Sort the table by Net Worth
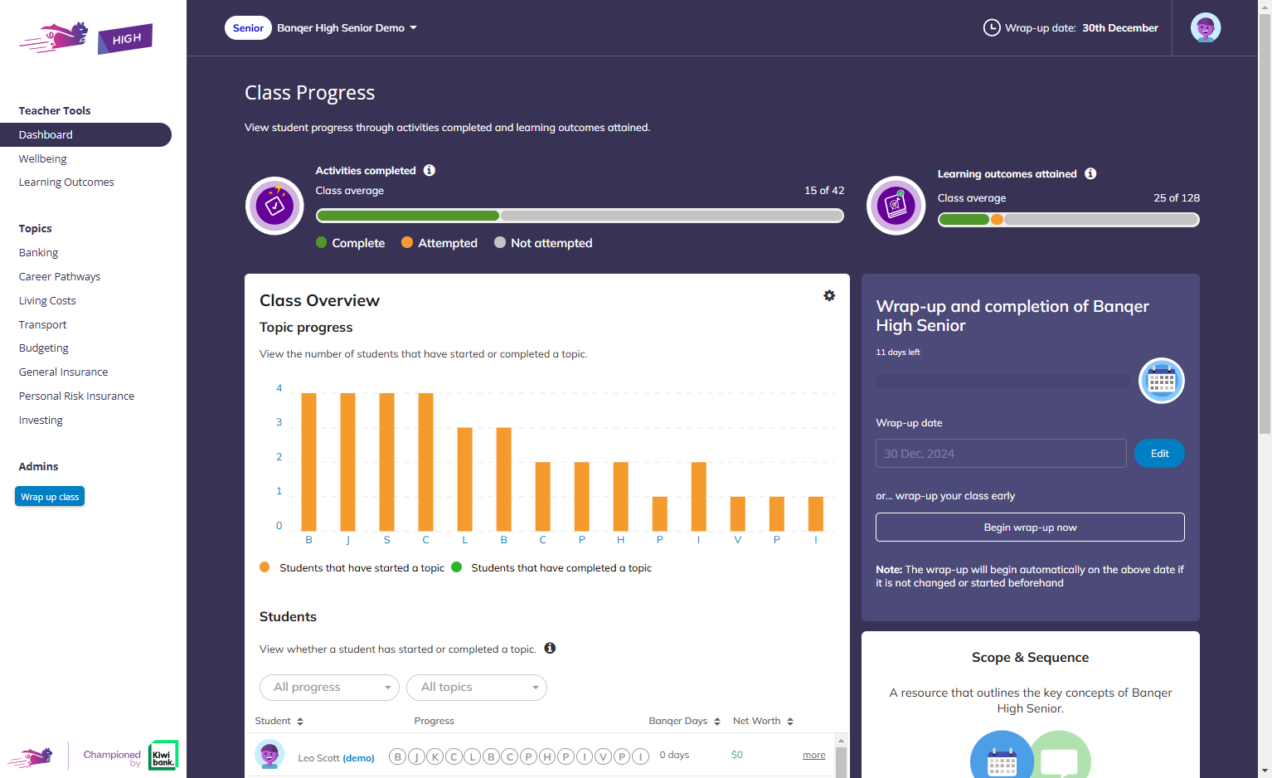 coord(764,721)
